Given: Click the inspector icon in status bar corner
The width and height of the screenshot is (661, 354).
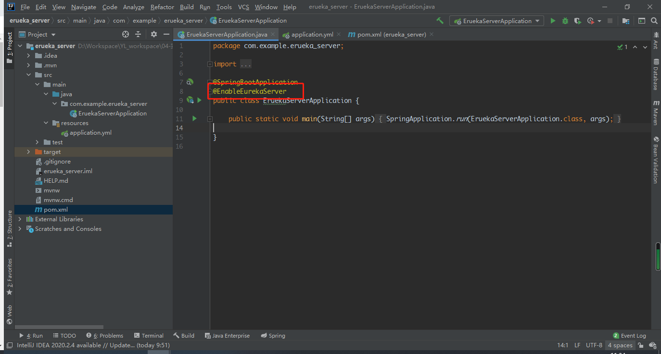Looking at the screenshot, I should 653,345.
